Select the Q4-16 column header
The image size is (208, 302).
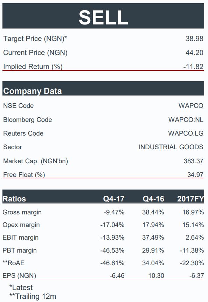153,199
